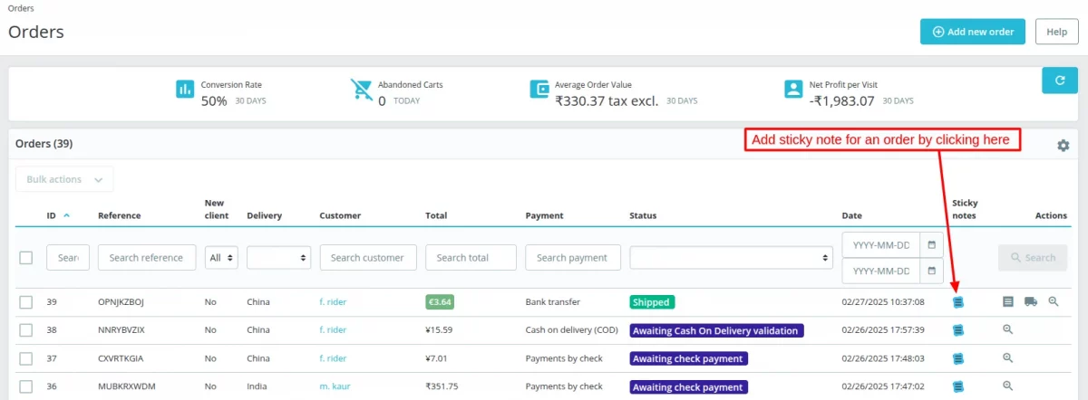Open customer link f. rider on order 39

coord(333,302)
